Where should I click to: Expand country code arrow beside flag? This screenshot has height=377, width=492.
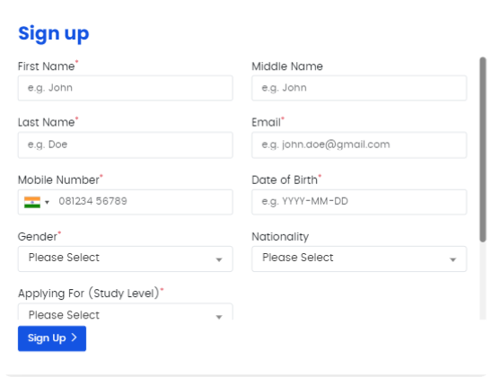[x=47, y=202]
